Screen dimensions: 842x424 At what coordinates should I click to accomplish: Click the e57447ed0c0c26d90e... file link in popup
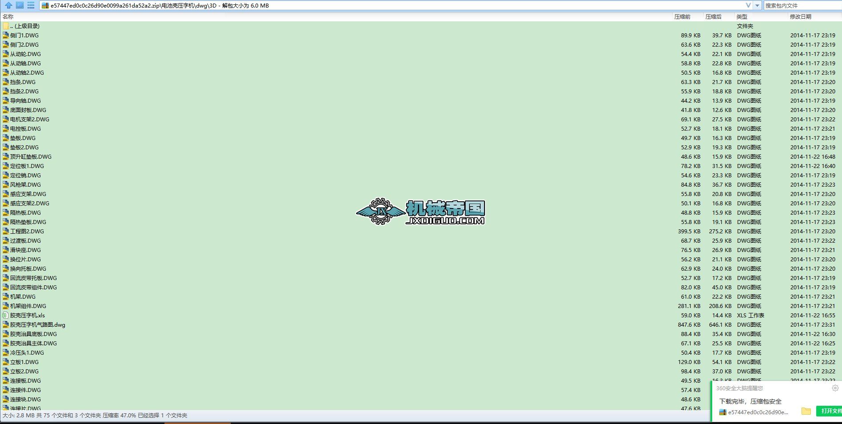pyautogui.click(x=758, y=412)
